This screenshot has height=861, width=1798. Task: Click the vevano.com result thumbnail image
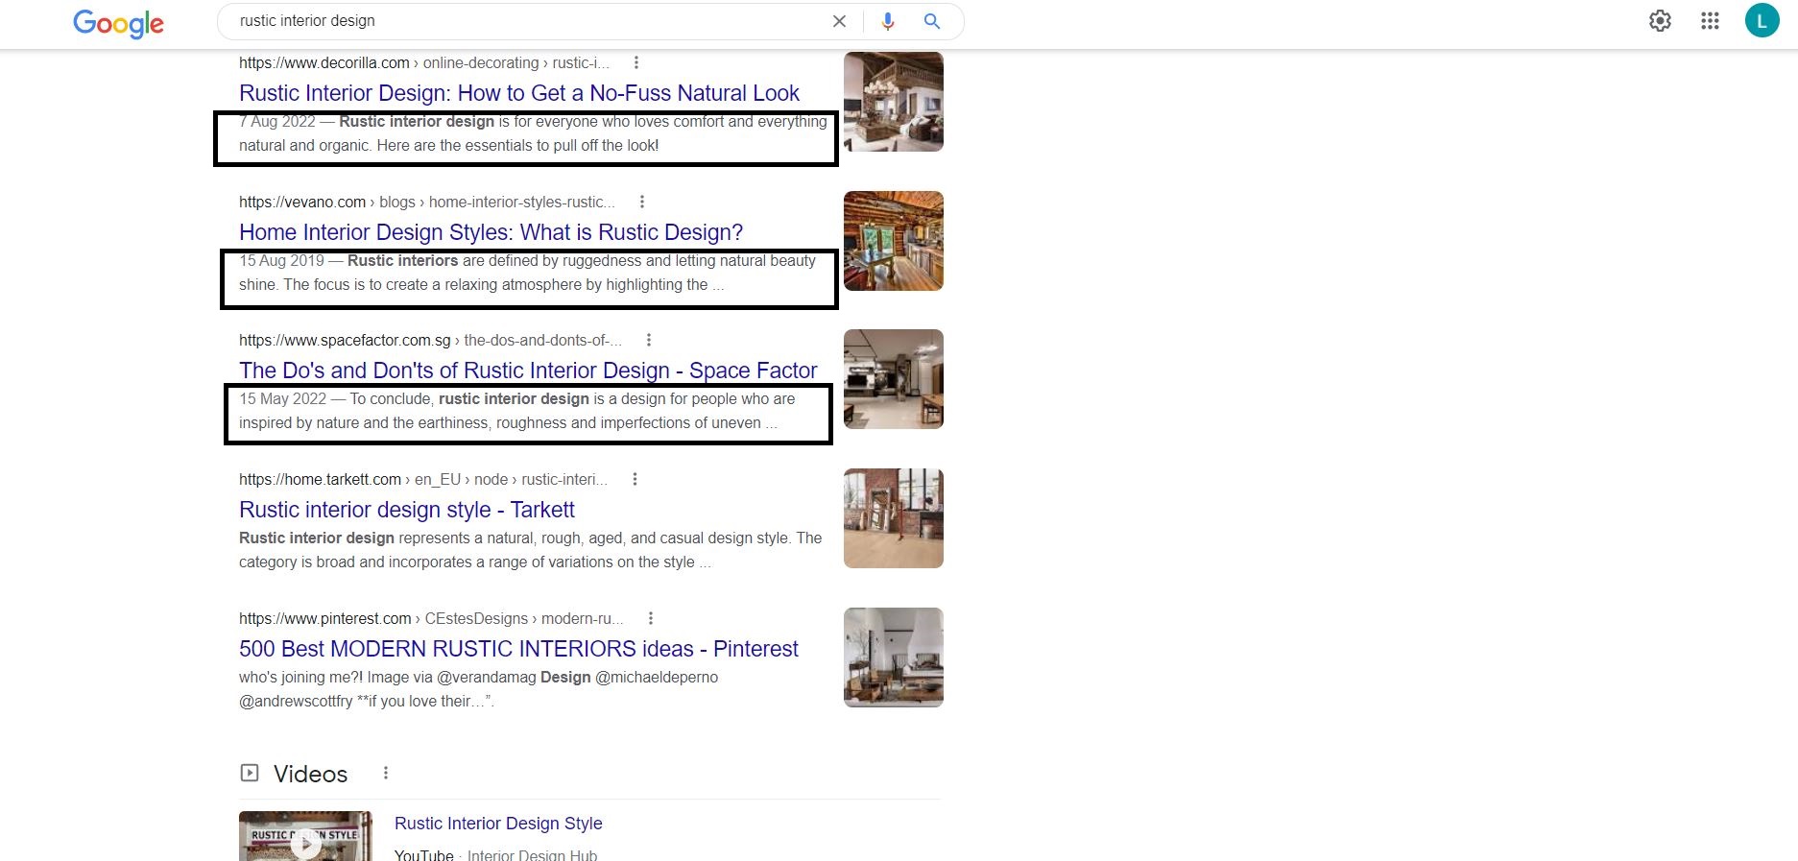coord(894,241)
